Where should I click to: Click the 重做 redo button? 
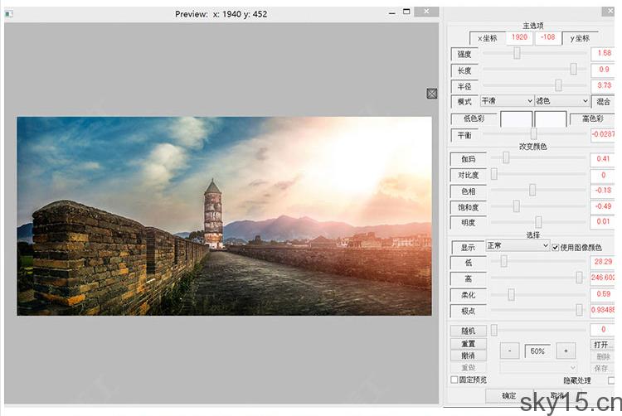468,368
